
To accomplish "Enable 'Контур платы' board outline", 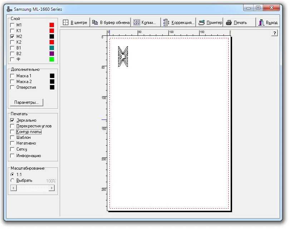I will (x=12, y=132).
